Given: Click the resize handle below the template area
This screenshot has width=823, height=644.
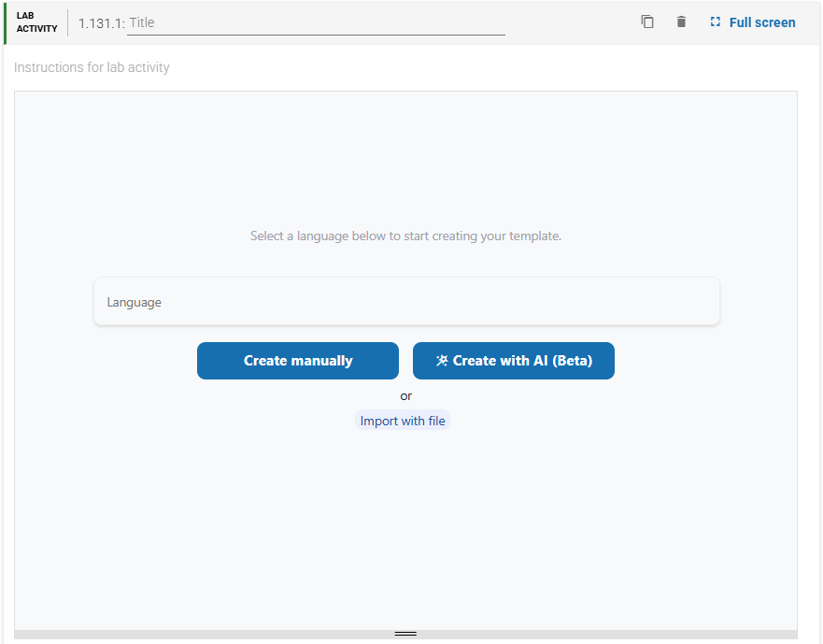Looking at the screenshot, I should (x=405, y=632).
